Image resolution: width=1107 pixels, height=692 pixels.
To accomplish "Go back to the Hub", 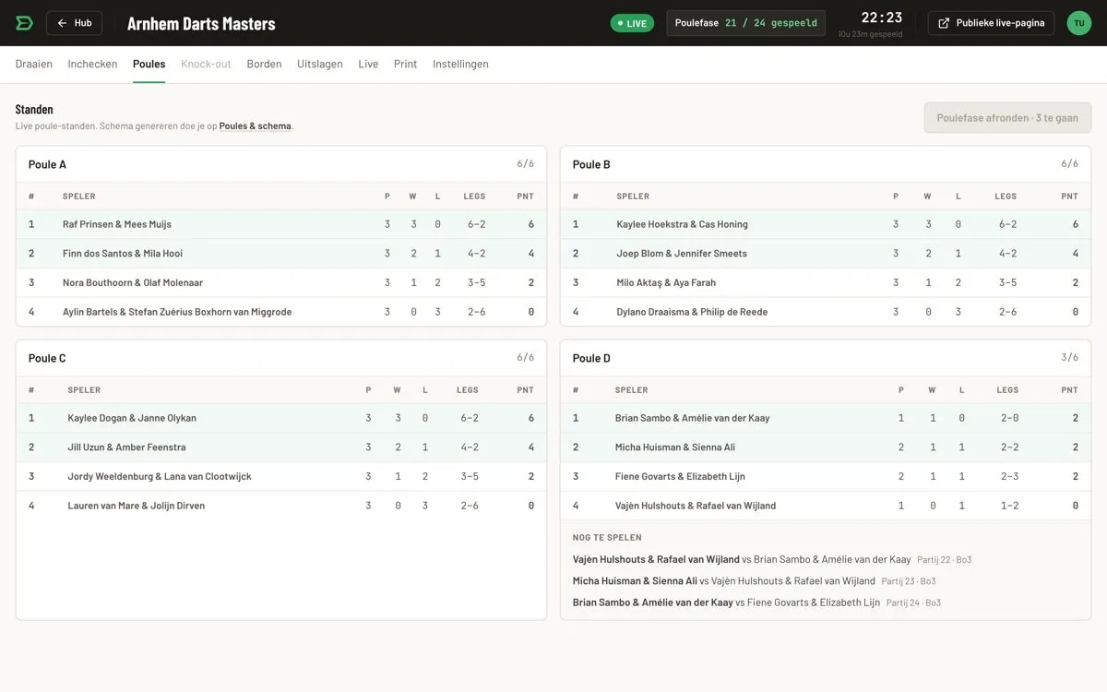I will pyautogui.click(x=74, y=23).
